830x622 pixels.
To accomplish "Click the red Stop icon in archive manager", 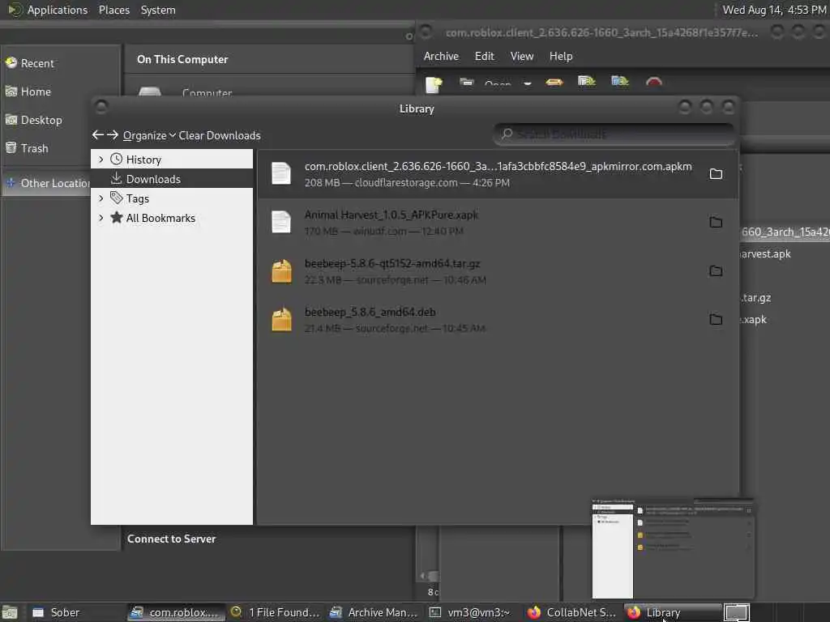I will [x=654, y=83].
